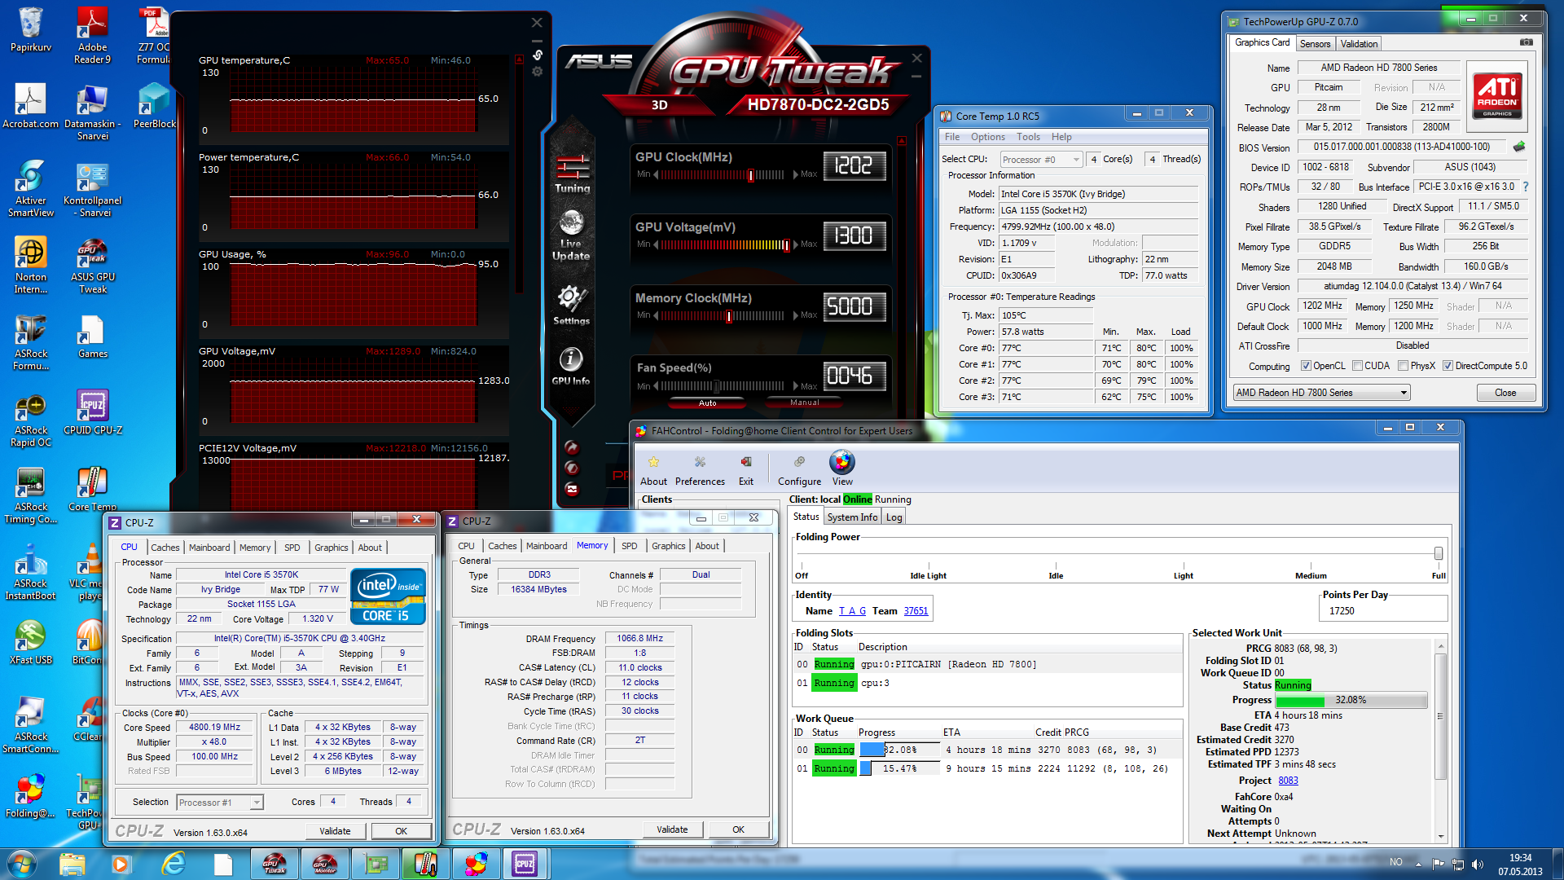Image resolution: width=1564 pixels, height=880 pixels.
Task: Open Caches tab in left CPU-Z window
Action: [x=165, y=548]
